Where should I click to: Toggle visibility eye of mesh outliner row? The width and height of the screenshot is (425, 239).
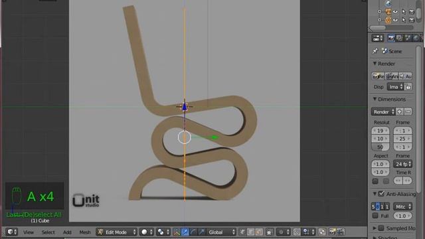(396, 20)
